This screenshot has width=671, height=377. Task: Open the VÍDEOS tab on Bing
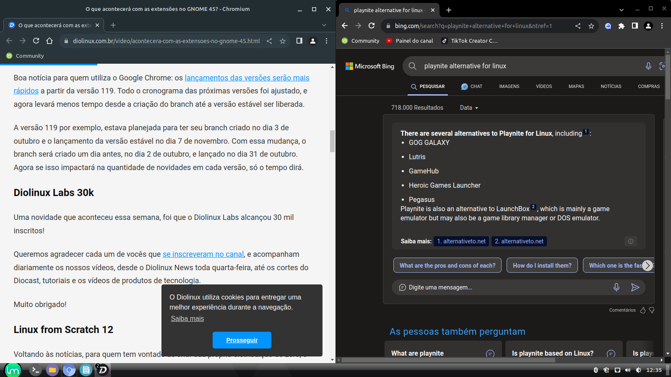[x=544, y=87]
